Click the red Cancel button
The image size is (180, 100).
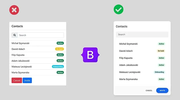coord(17,80)
